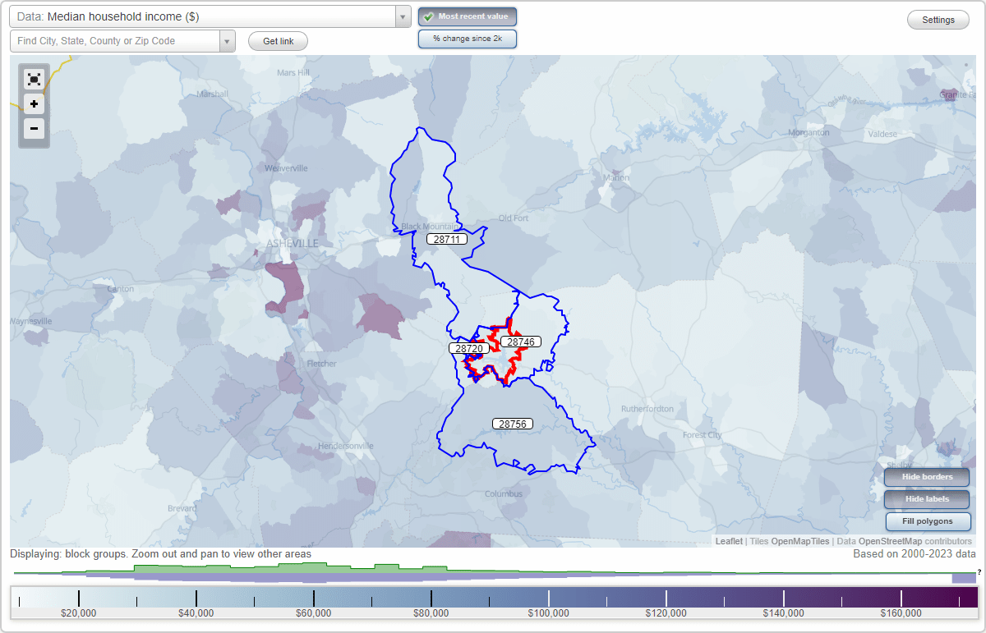986x633 pixels.
Task: Click the income distribution histogram
Action: coord(493,573)
